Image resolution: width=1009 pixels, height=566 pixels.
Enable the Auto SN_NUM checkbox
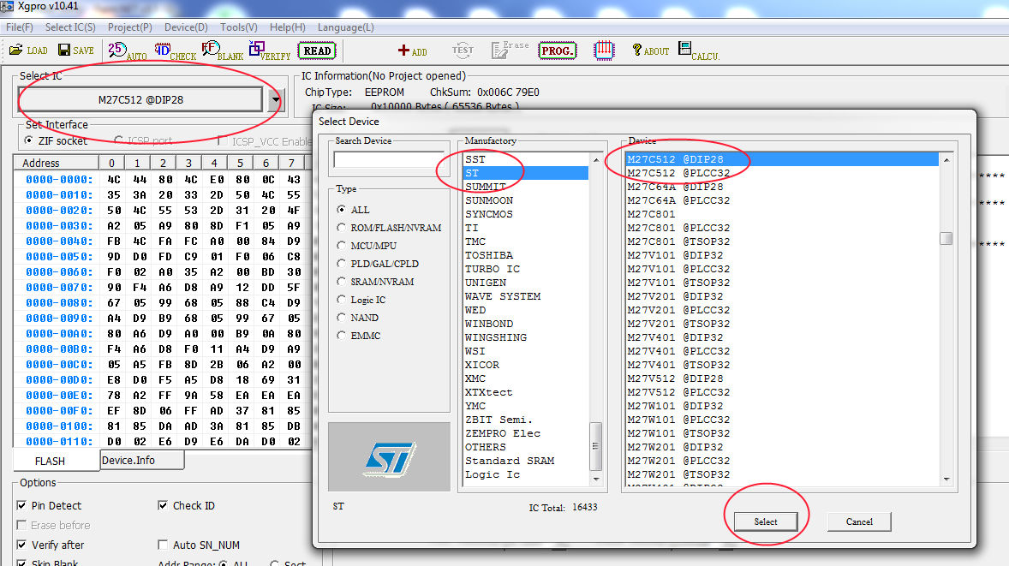(x=163, y=545)
